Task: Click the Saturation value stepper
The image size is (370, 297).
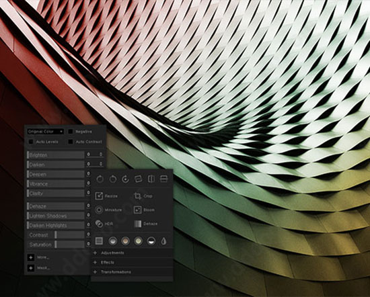Action: 89,244
